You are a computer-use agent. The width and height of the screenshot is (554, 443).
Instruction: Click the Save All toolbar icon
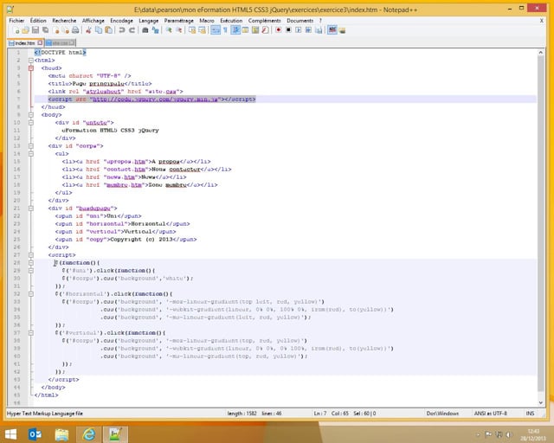(46, 30)
